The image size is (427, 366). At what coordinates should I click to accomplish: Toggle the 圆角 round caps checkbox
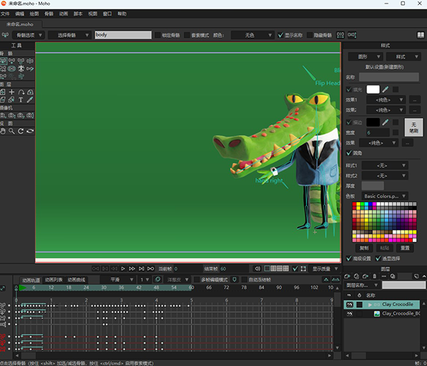click(x=349, y=153)
